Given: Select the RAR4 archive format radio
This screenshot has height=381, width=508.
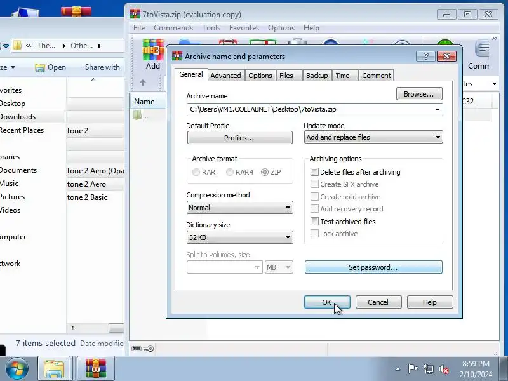Looking at the screenshot, I should click(x=230, y=172).
